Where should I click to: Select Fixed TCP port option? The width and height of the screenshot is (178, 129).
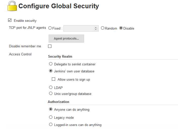point(50,28)
